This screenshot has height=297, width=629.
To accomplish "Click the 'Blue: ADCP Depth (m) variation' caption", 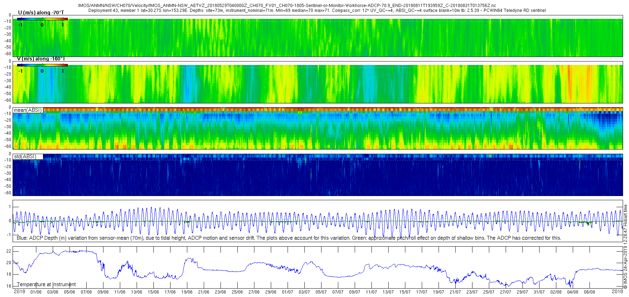I will click(289, 238).
